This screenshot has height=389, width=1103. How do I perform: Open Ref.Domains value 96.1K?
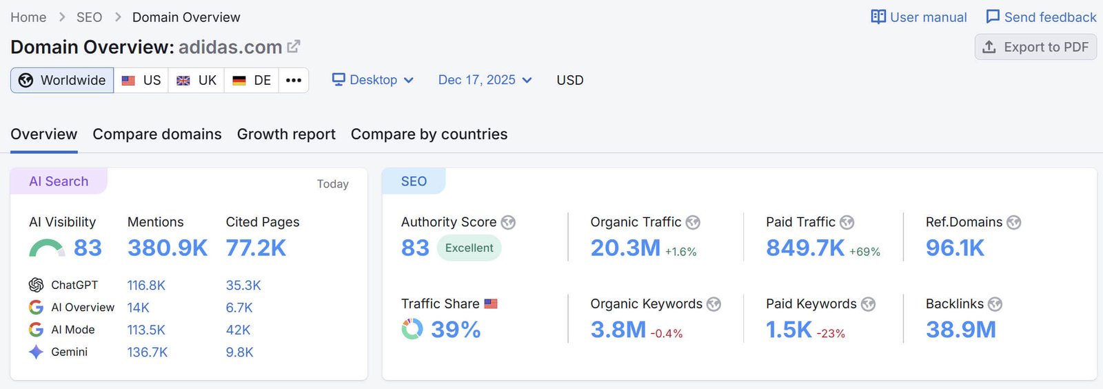(955, 248)
